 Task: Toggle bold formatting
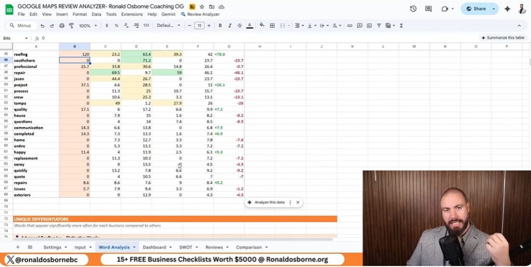click(x=220, y=26)
